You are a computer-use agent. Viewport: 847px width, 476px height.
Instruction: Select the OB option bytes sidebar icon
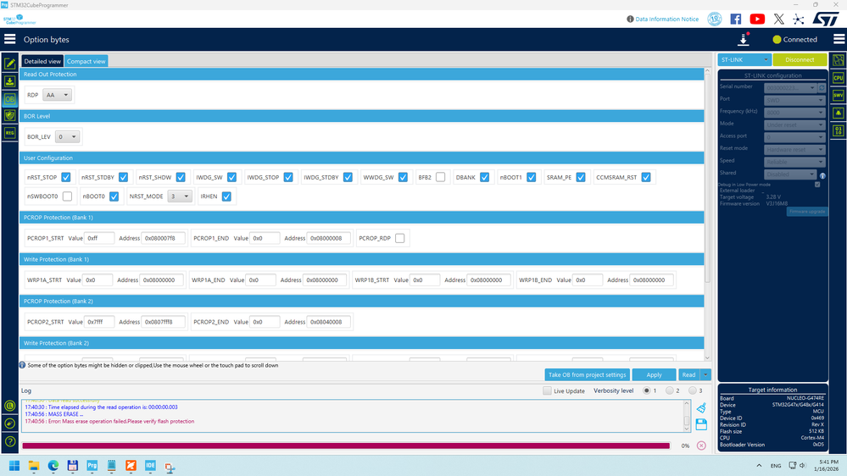coord(9,99)
